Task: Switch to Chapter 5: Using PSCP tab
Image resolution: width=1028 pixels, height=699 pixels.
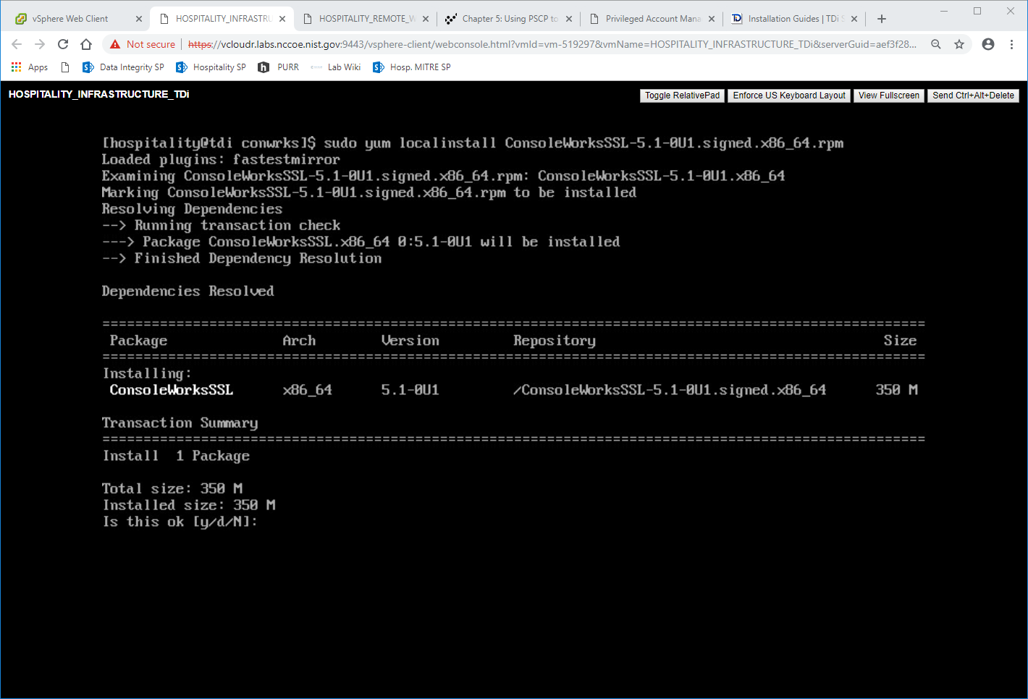Action: [x=510, y=19]
